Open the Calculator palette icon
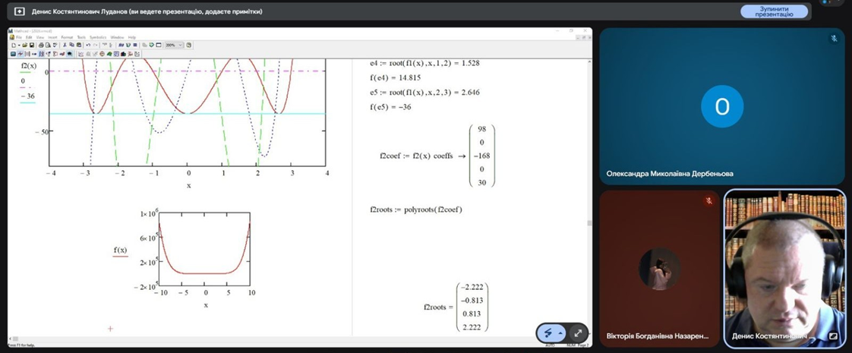852x353 pixels. pyautogui.click(x=14, y=54)
